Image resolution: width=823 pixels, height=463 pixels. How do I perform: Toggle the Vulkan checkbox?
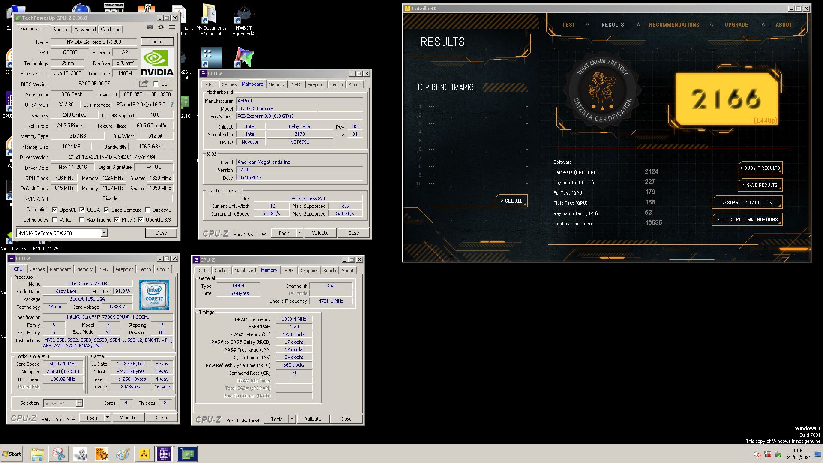tap(54, 219)
